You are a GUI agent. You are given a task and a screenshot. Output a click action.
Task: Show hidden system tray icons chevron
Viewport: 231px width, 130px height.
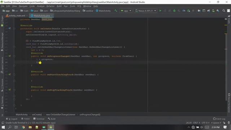[x=189, y=127]
